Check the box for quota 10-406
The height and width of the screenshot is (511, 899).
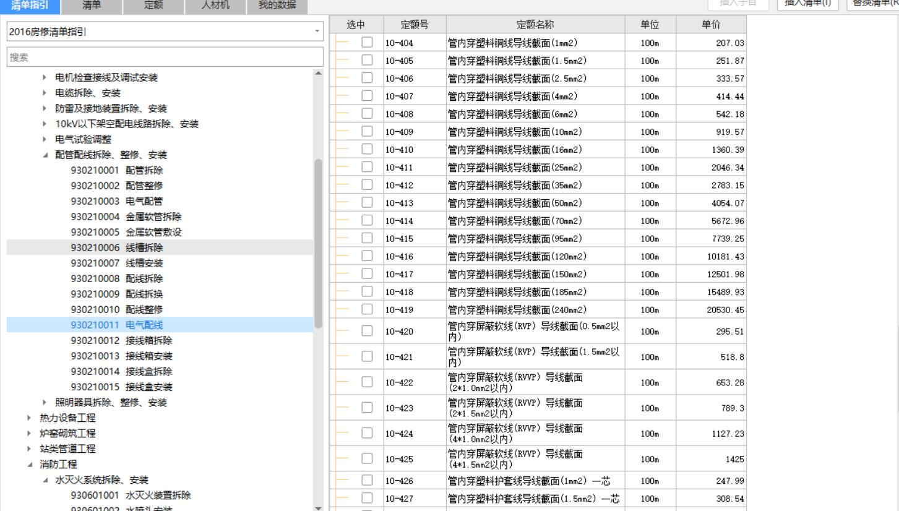(x=367, y=78)
